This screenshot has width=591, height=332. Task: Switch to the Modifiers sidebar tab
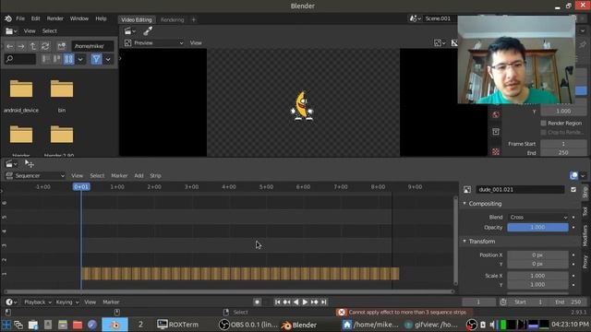[585, 236]
